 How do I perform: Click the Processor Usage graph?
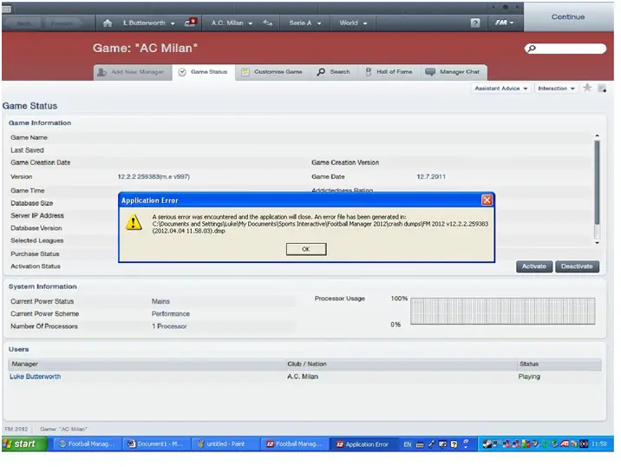coord(502,312)
